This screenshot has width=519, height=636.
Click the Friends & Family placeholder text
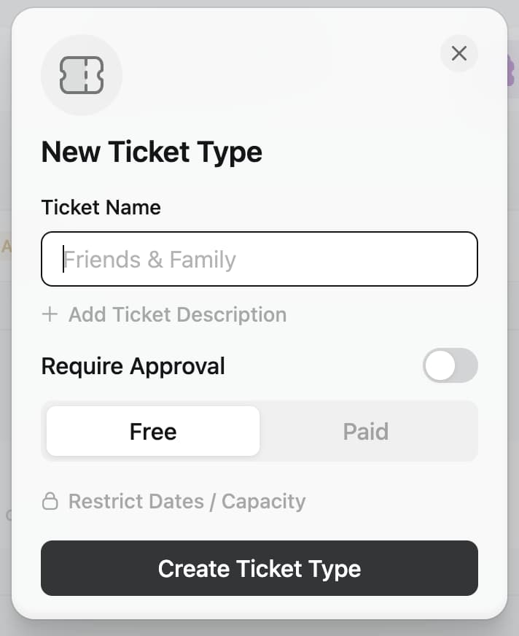(150, 260)
